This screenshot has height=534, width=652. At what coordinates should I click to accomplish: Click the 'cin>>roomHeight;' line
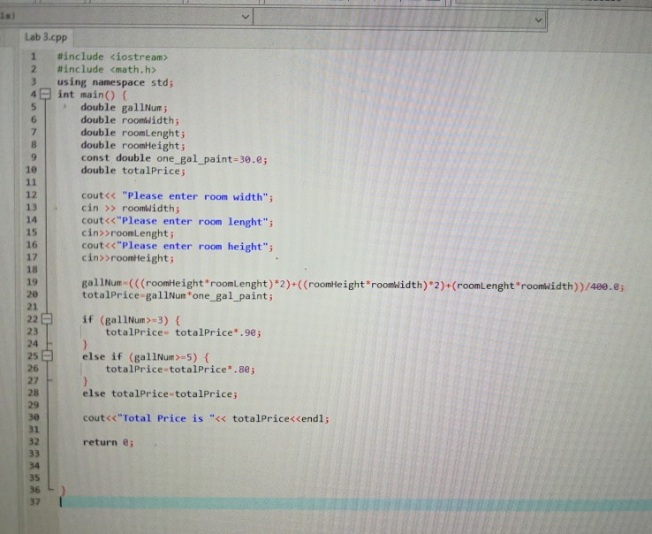point(127,258)
